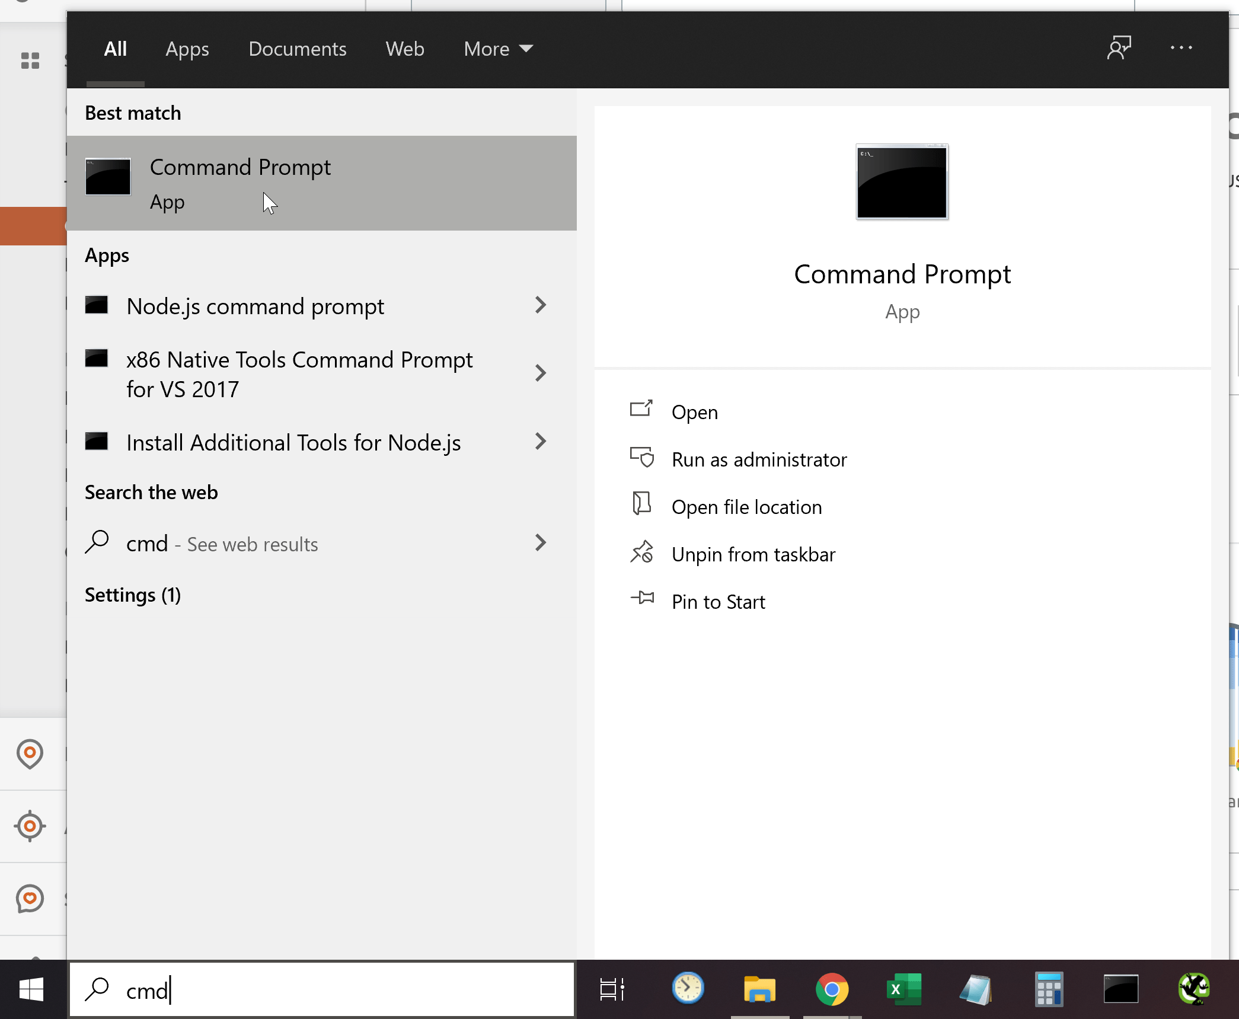The image size is (1239, 1019).
Task: Launch Google Chrome from the taskbar
Action: tap(833, 989)
